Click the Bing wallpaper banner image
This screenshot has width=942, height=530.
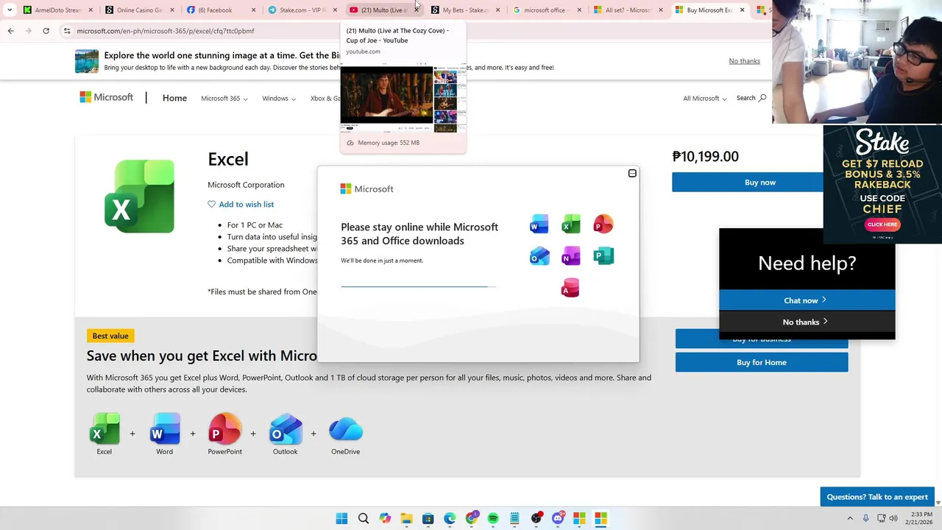[87, 61]
